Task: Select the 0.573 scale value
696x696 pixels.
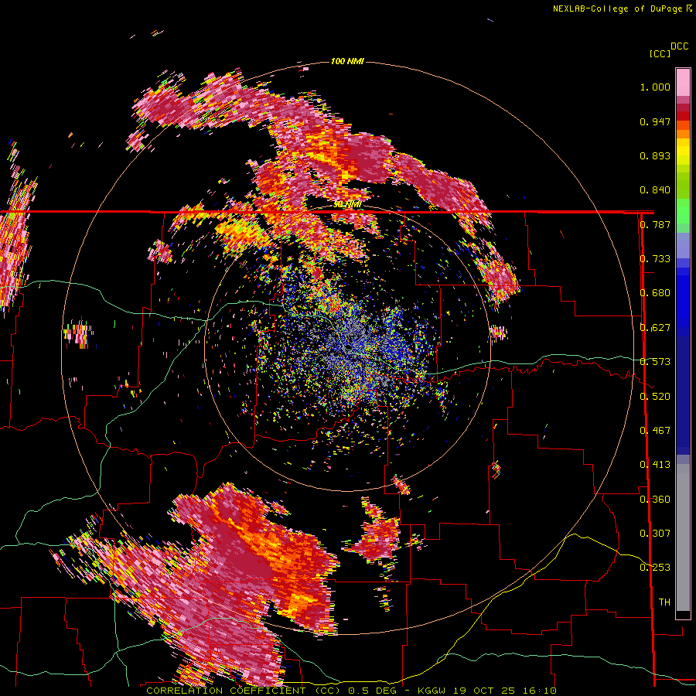Action: (655, 362)
